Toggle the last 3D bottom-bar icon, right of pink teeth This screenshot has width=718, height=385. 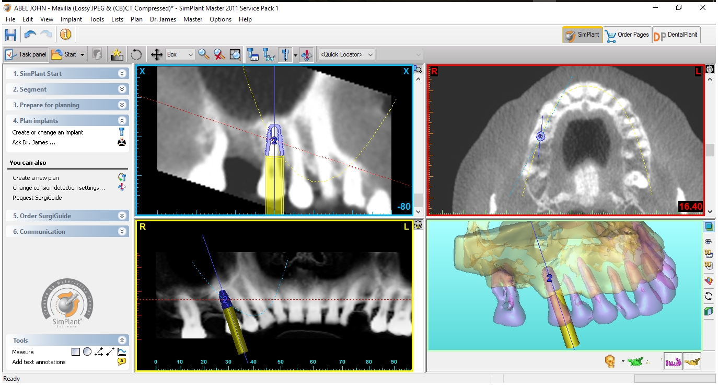[x=691, y=361]
